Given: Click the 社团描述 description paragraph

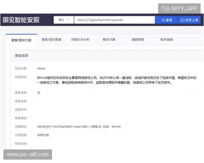Looking at the screenshot, I should (x=117, y=80).
